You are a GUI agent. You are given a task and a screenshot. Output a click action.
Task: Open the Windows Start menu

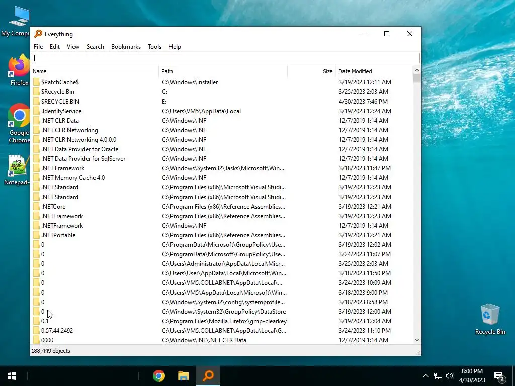click(x=12, y=376)
